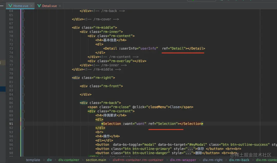Click gutter line number 73

click(11, 48)
